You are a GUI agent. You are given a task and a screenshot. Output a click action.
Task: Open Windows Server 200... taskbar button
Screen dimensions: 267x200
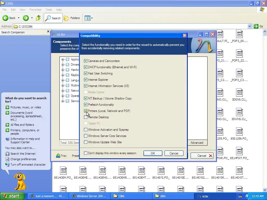(90, 196)
